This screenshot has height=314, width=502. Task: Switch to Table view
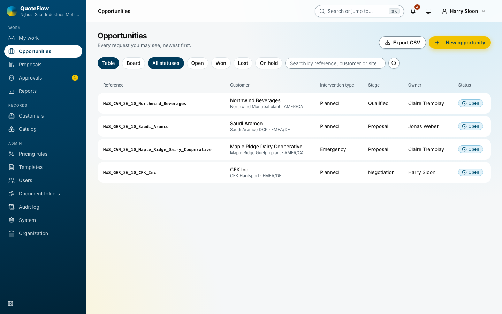108,63
